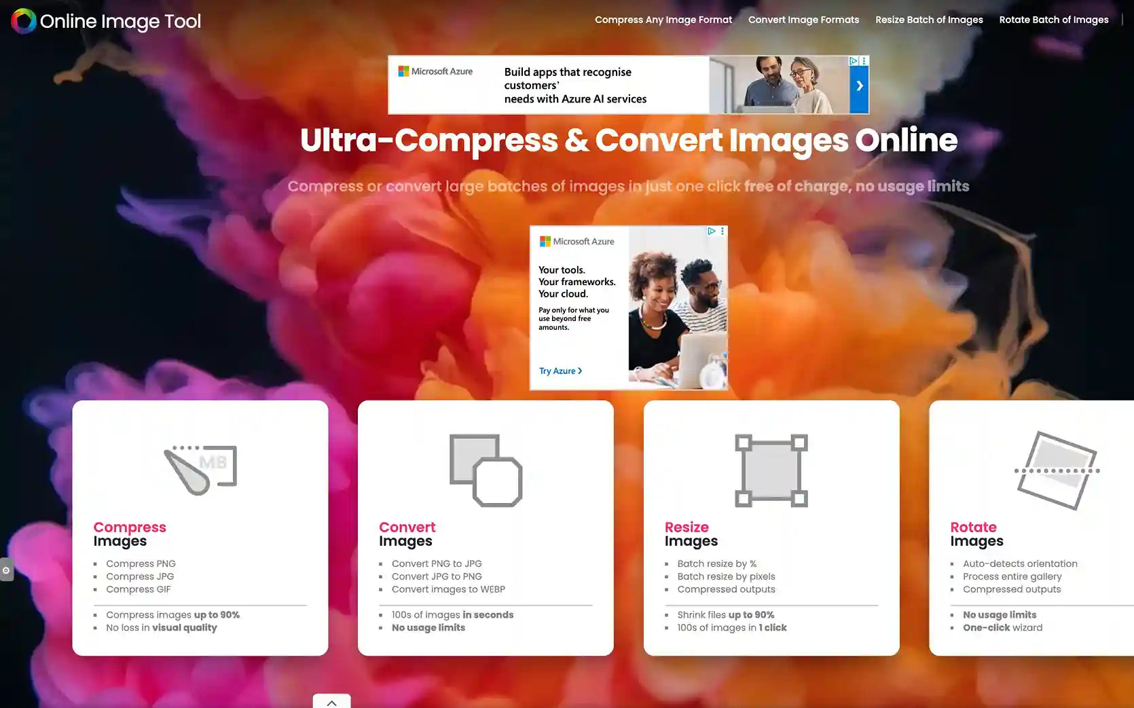Open Resize Batch of Images menu item

click(x=929, y=20)
